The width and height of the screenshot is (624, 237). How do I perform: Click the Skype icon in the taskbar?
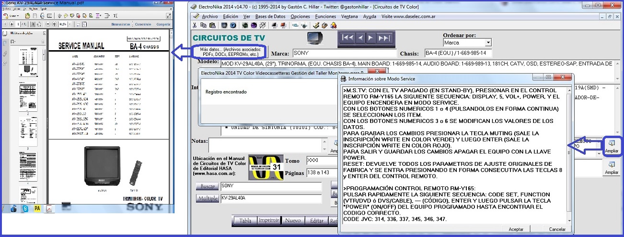(x=25, y=208)
